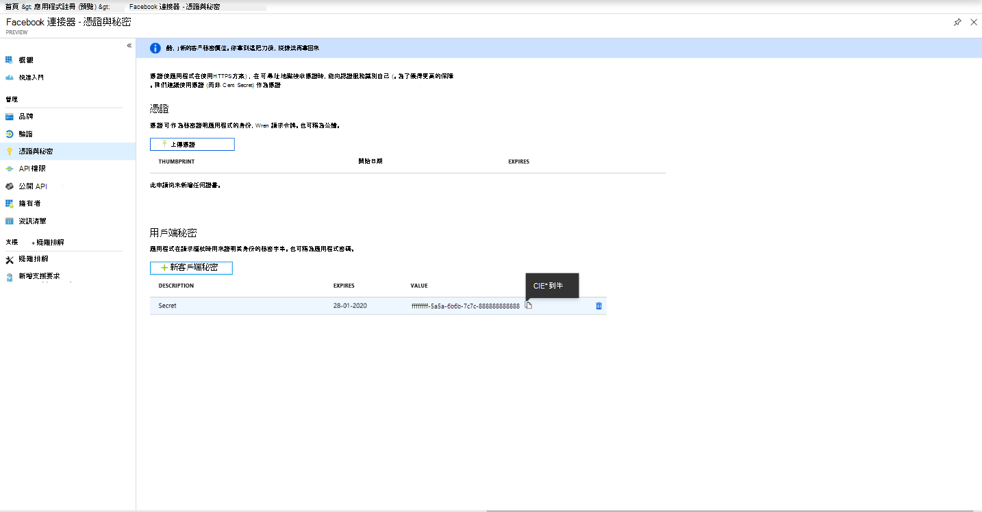Click EXPIRES header in client secrets table

tap(344, 286)
